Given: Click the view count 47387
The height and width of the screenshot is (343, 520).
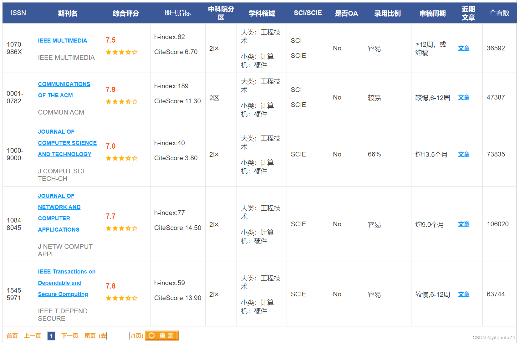Looking at the screenshot, I should 496,97.
